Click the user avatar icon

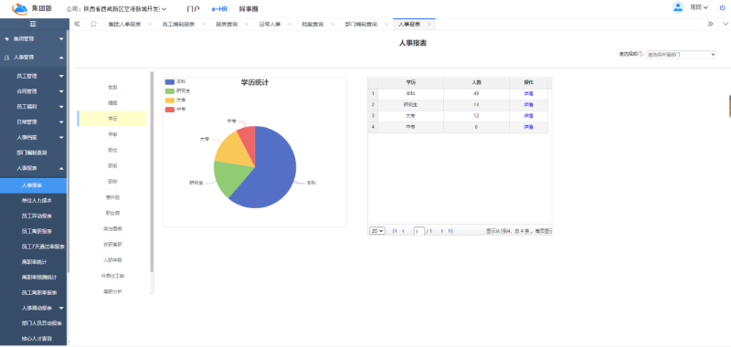(x=677, y=7)
